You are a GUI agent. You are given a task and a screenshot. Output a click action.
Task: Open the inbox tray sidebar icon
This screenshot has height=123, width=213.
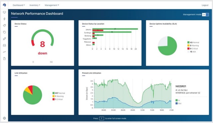pos(4,45)
